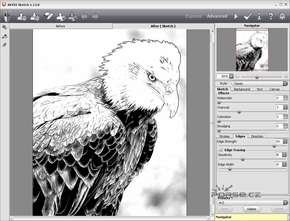Open the program info icon
Screen dimensions: 290x221
259,16
